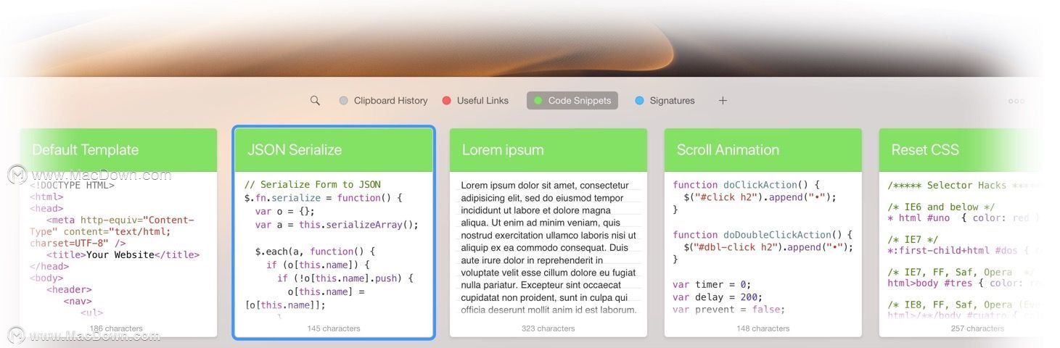Click "/* IE7 */" comment line
Viewport: 1060px width, 348px height.
click(x=913, y=239)
